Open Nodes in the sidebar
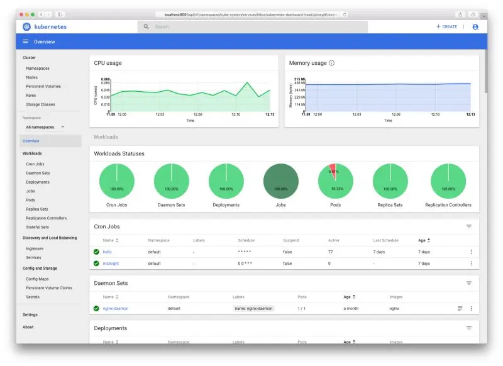 (32, 77)
